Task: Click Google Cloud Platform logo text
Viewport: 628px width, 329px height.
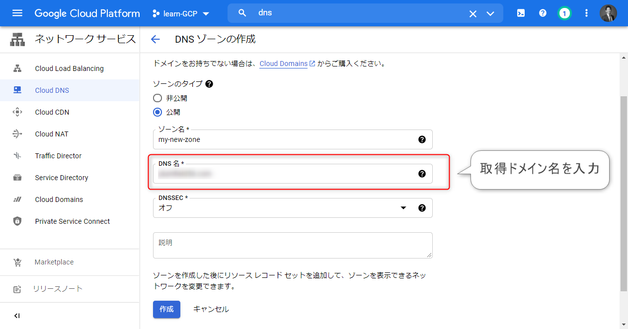Action: click(x=87, y=13)
